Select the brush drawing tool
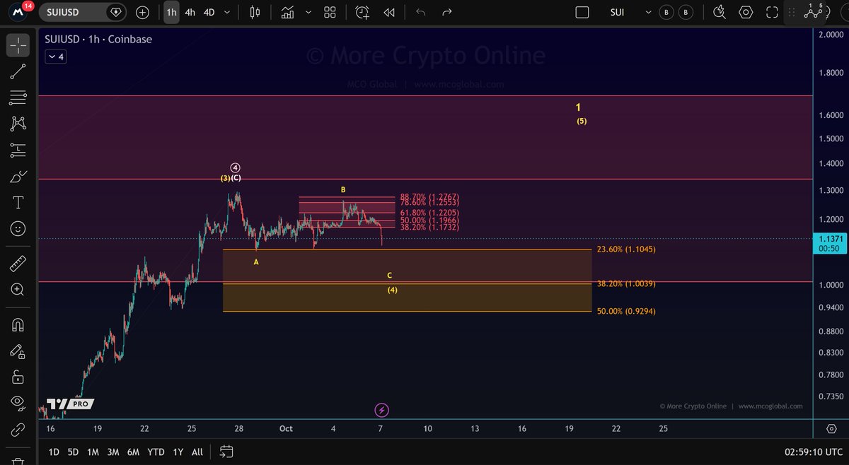Viewport: 849px width, 465px height. point(18,176)
